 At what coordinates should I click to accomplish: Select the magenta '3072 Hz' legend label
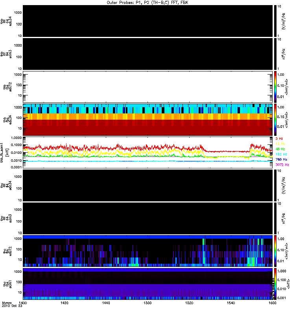[282, 164]
